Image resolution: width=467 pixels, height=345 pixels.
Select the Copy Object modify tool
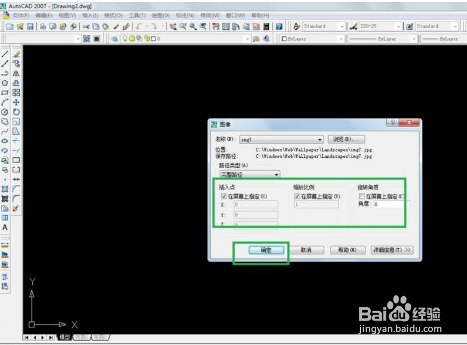point(16,63)
